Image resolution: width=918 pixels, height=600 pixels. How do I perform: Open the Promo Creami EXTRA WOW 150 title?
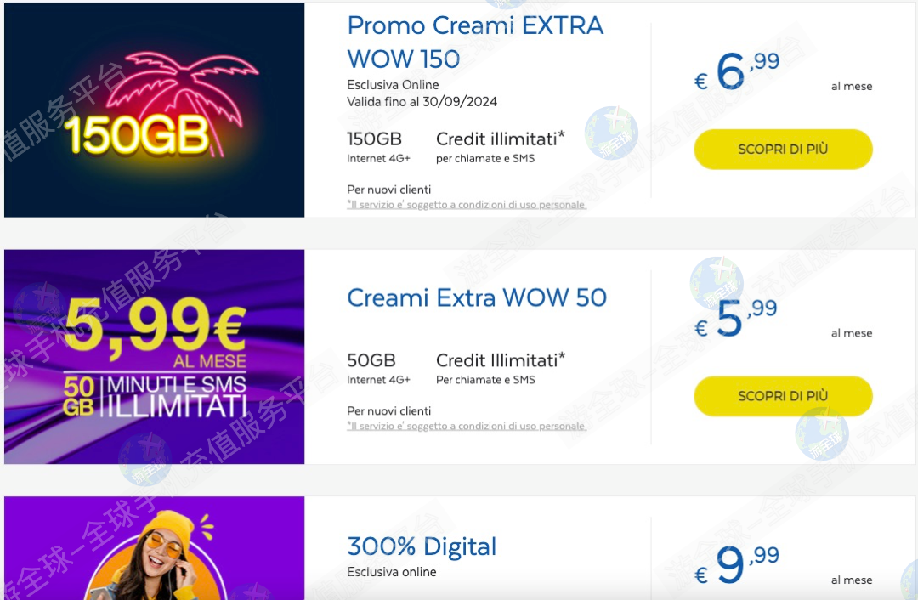point(474,42)
